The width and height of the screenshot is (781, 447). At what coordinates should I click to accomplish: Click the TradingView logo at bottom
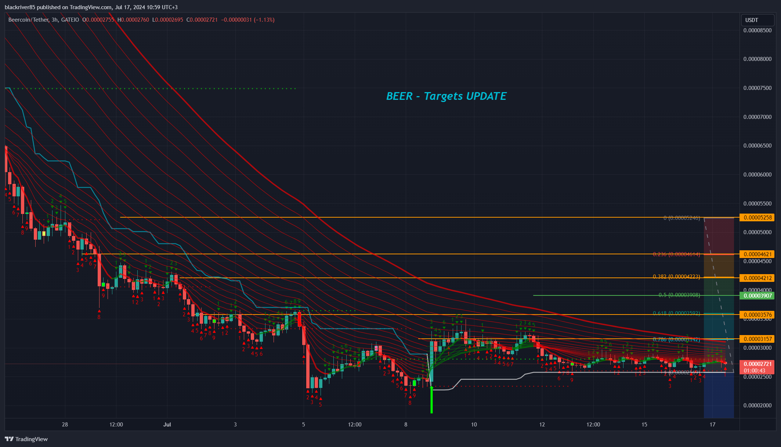[x=26, y=439]
